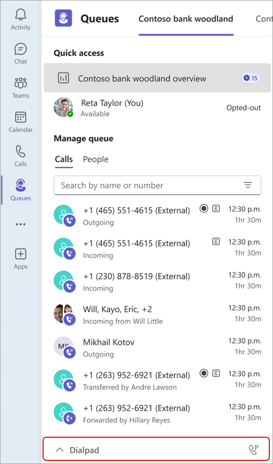The height and width of the screenshot is (464, 273).
Task: Select the outgoing +1 (465) 551-4615 call
Action: click(x=157, y=215)
